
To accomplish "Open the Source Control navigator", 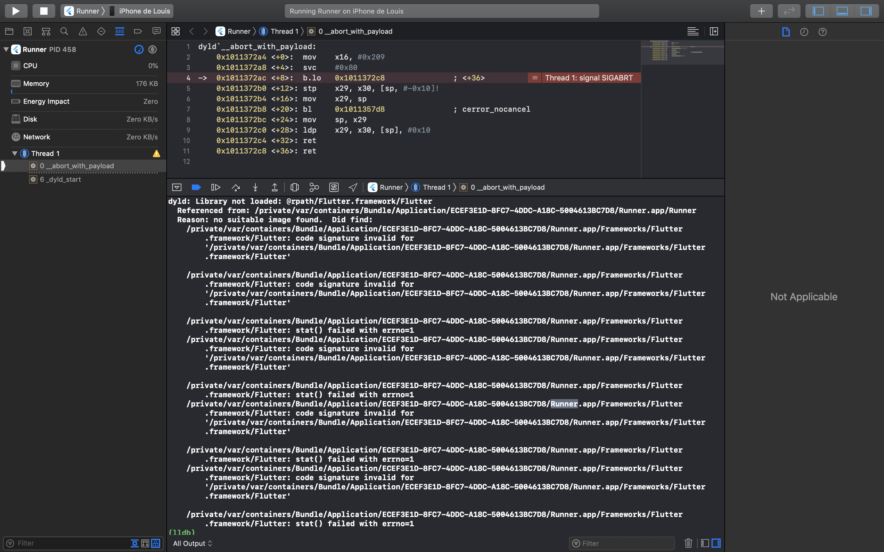I will [x=27, y=31].
